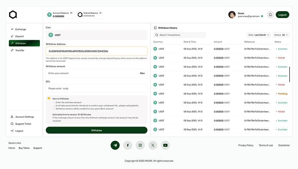Click the How to Withdraw info icon
298x169 pixels.
pos(49,98)
